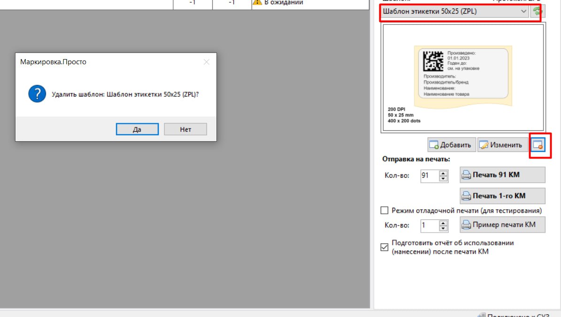The width and height of the screenshot is (561, 317).
Task: Uncheck Подготовить отчёт об использовании checkbox
Action: tap(384, 247)
